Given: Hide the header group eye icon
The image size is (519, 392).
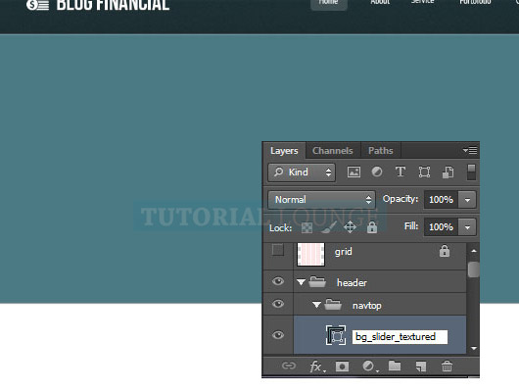Looking at the screenshot, I should point(278,281).
